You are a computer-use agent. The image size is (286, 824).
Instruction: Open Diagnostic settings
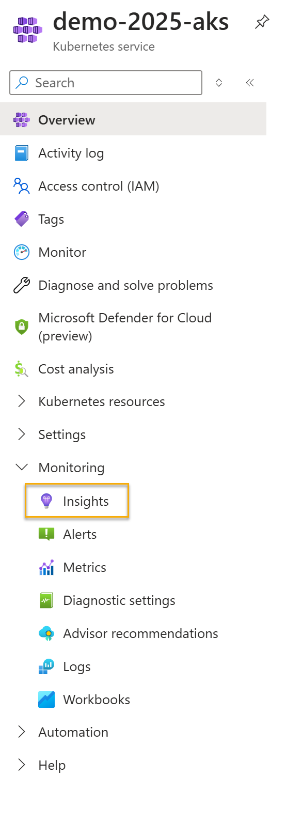[119, 600]
